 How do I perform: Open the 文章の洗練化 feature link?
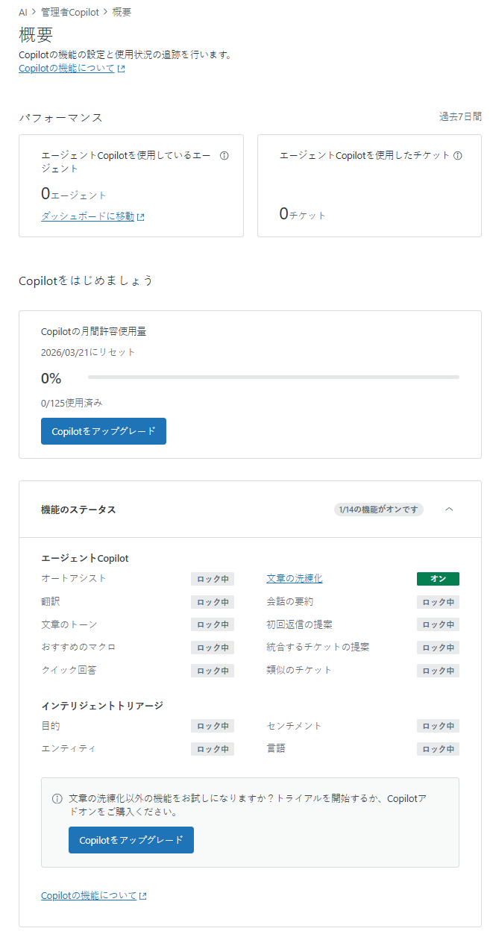coord(295,578)
